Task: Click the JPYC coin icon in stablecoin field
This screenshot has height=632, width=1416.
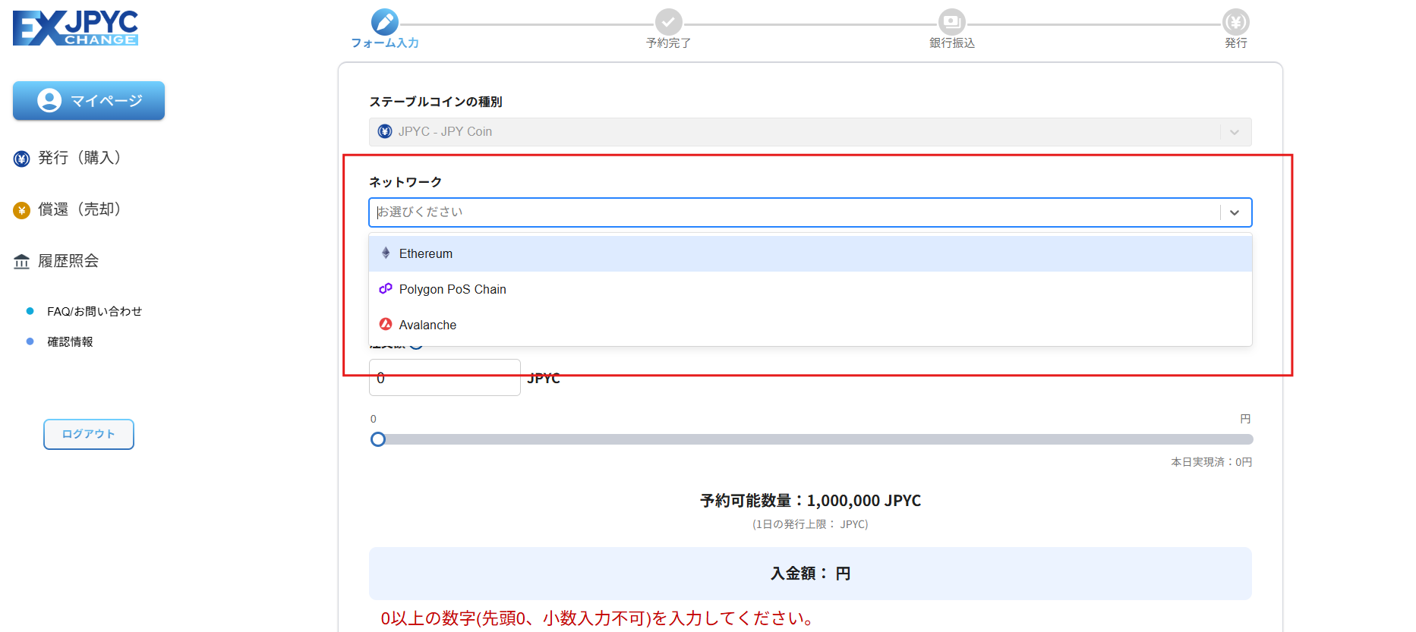Action: click(x=385, y=131)
